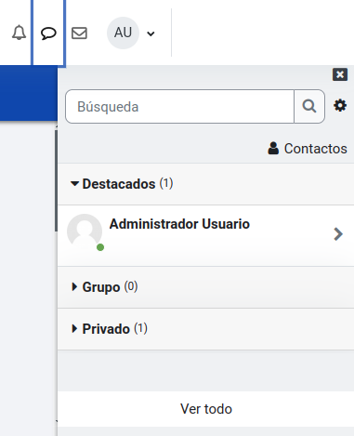Focus the Búsqueda search field
Image resolution: width=354 pixels, height=436 pixels.
179,107
